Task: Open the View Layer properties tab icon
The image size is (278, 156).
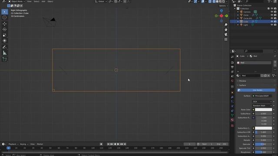Action: [x=232, y=72]
